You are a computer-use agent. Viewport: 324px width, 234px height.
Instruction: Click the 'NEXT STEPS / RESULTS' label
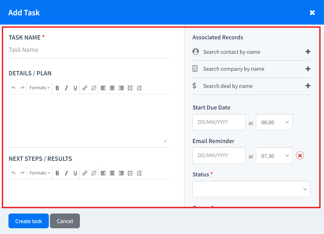pos(40,159)
